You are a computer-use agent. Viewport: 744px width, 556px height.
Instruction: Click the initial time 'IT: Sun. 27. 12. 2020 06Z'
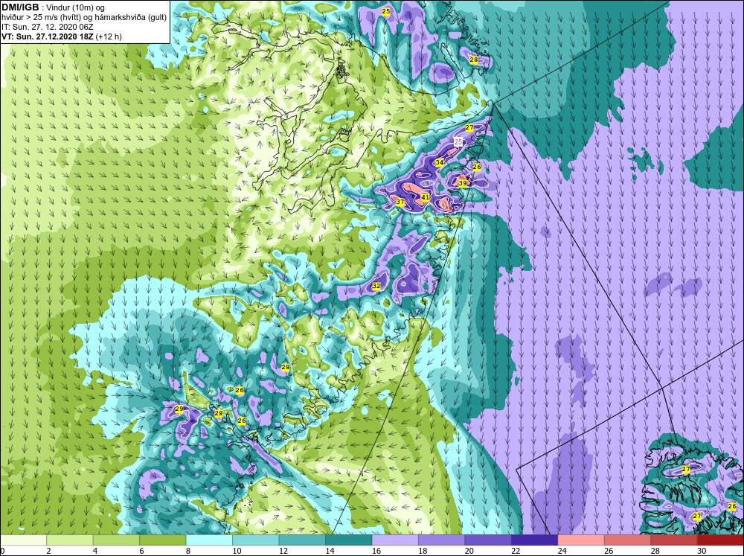click(48, 27)
